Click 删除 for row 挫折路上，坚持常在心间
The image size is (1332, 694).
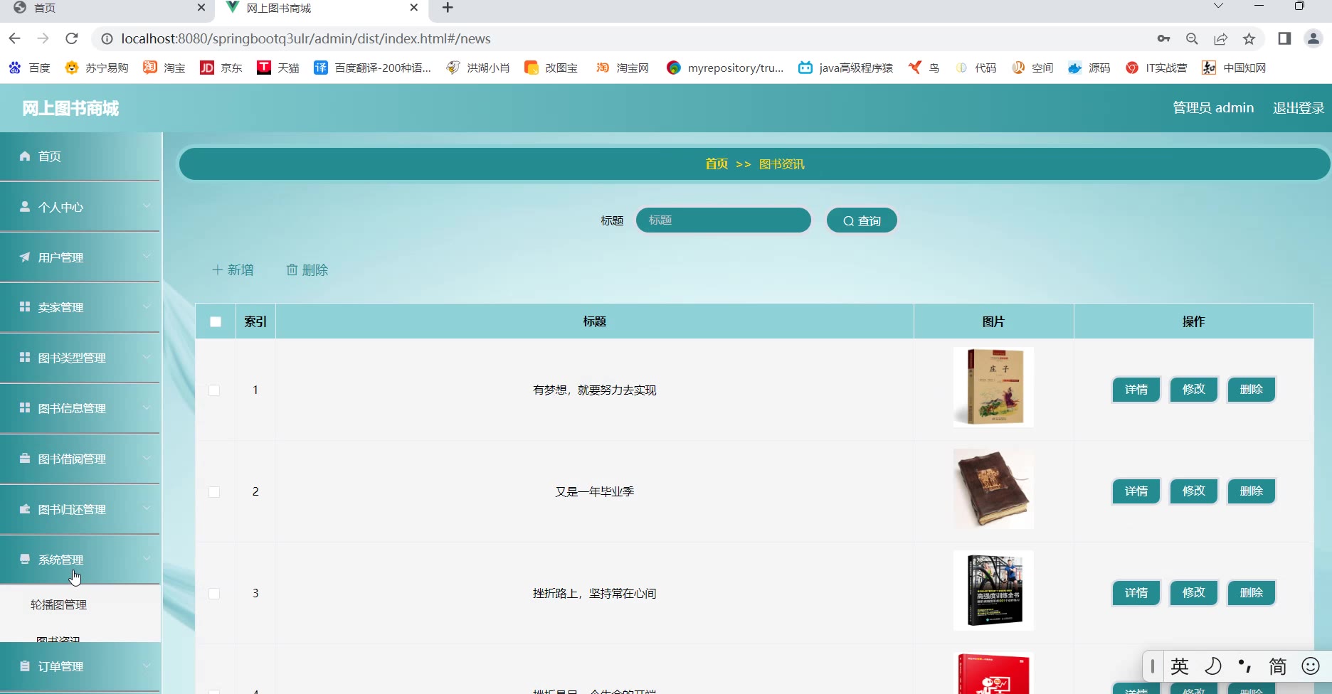coord(1252,593)
